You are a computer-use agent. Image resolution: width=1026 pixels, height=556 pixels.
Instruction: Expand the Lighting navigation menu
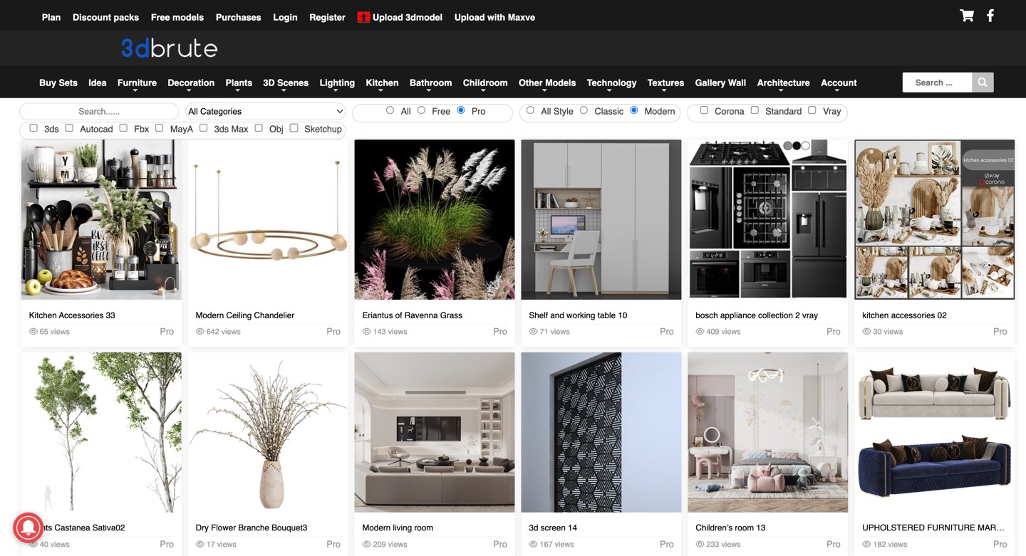click(336, 83)
